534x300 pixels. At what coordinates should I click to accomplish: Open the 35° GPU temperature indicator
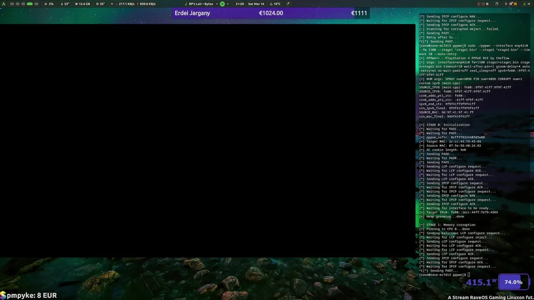[100, 4]
